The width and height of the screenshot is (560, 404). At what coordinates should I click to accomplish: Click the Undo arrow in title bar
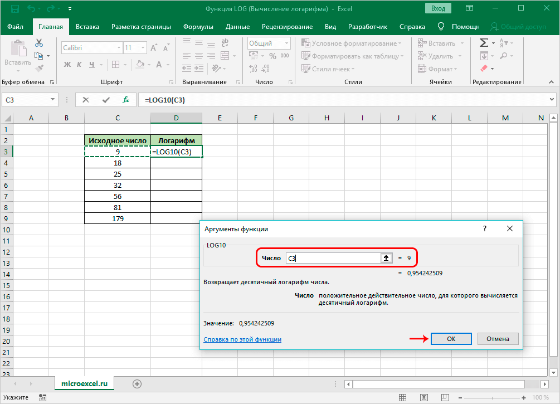(32, 9)
